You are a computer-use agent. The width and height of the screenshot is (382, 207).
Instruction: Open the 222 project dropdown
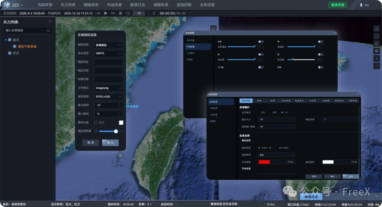click(x=17, y=5)
